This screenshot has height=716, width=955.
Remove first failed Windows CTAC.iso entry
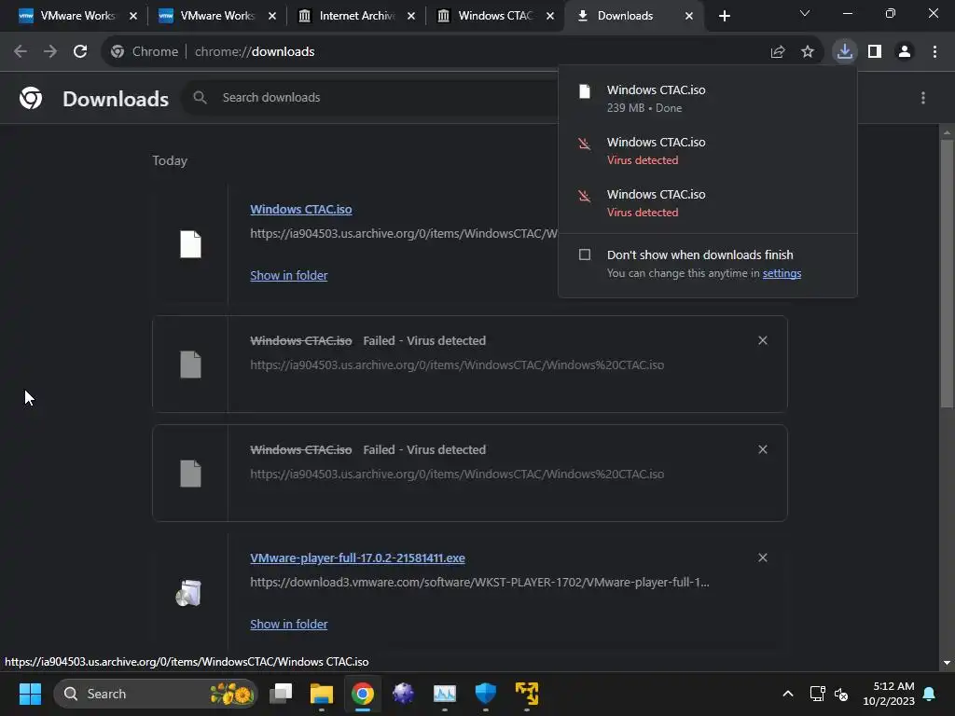[763, 340]
